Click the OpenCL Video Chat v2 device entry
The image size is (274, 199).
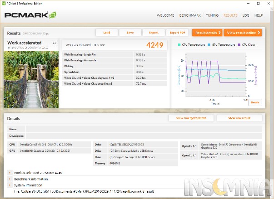[x=221, y=155]
